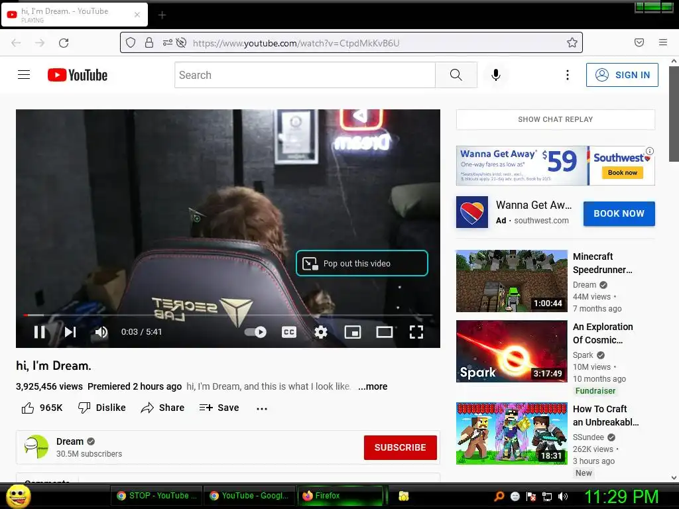
Task: Click the page vertical scrollbar
Action: pos(674,114)
